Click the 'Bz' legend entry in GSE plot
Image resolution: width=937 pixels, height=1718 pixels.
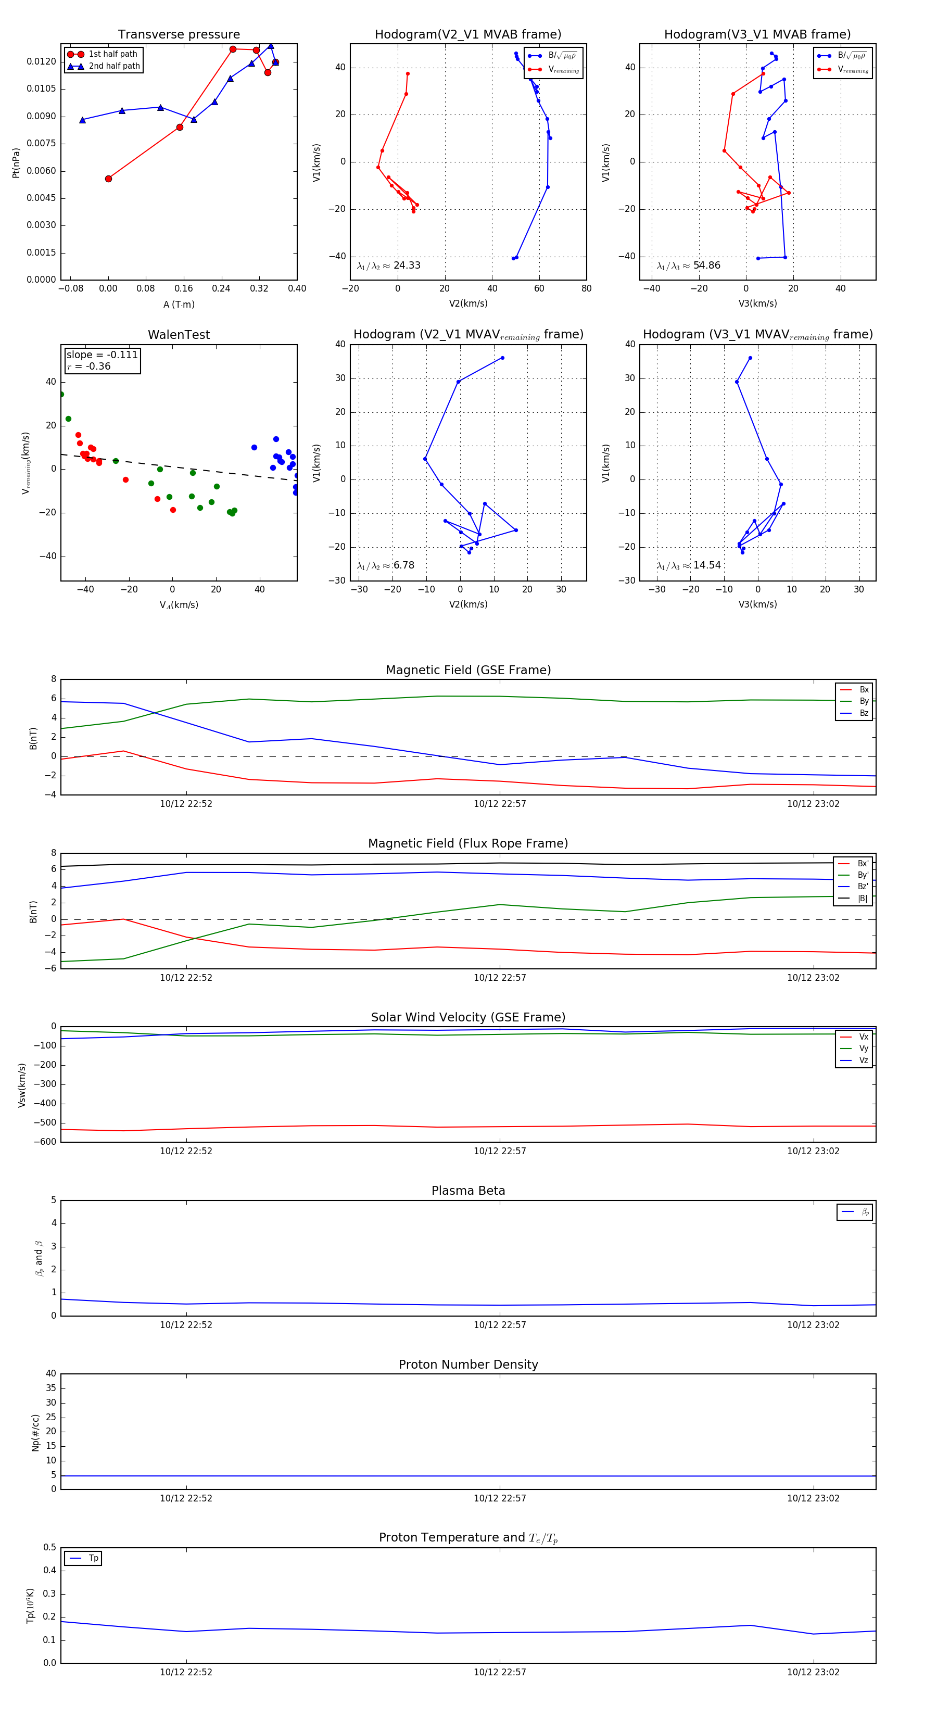854,713
